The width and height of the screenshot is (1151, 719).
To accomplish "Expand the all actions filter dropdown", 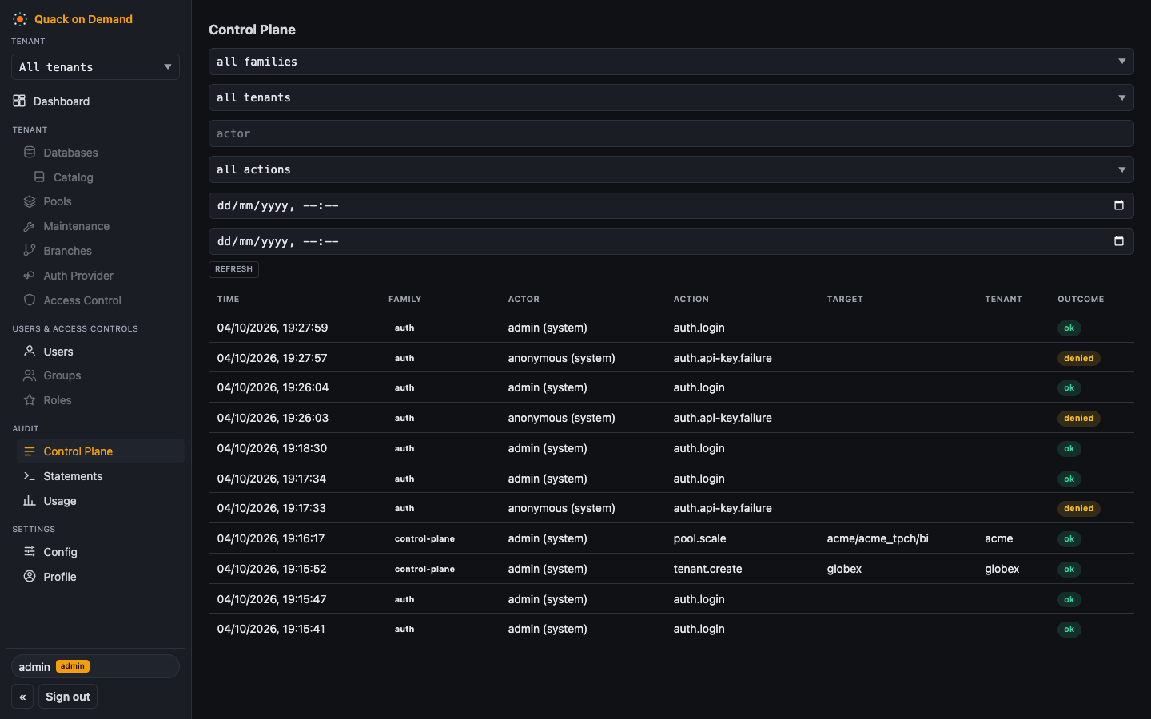I will [671, 169].
